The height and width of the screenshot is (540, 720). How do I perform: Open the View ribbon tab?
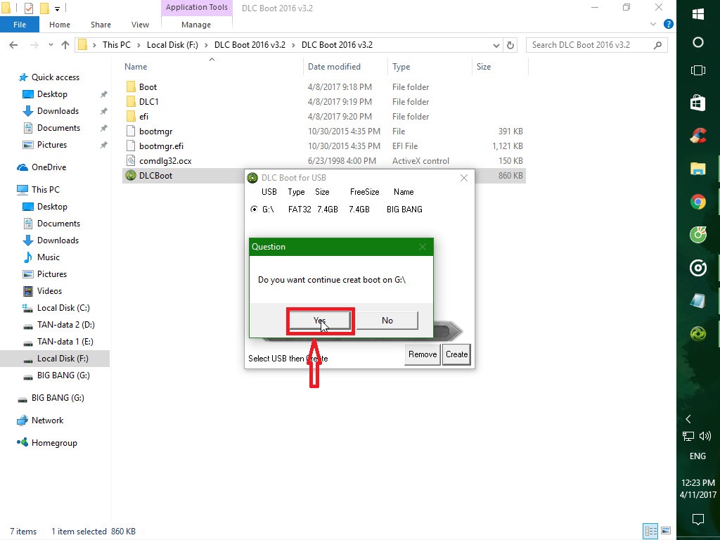pos(140,25)
